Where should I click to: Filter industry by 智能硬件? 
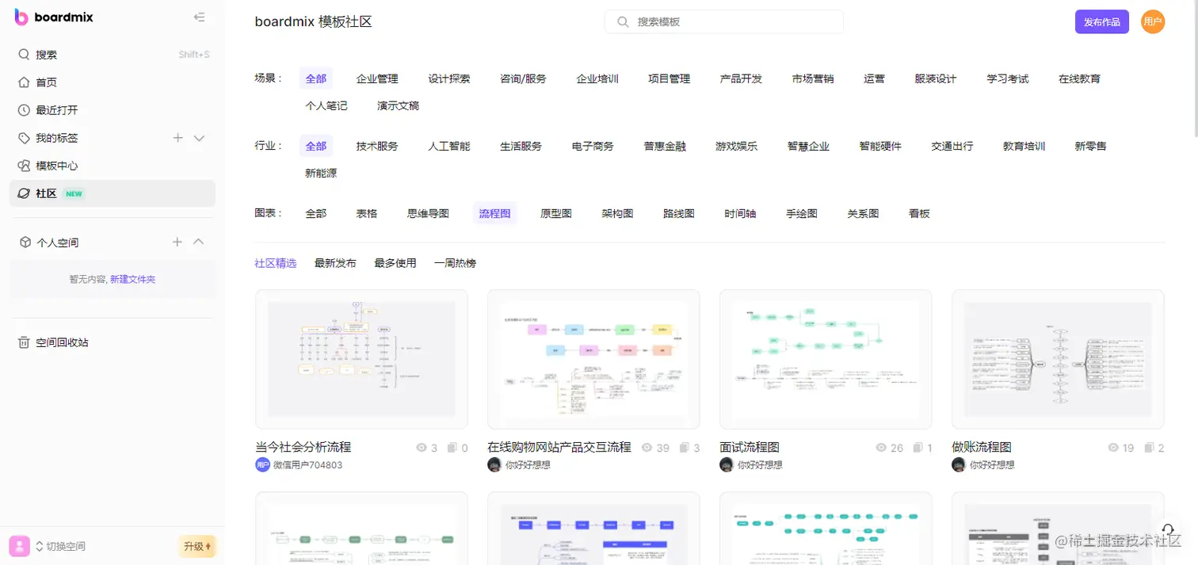(880, 146)
